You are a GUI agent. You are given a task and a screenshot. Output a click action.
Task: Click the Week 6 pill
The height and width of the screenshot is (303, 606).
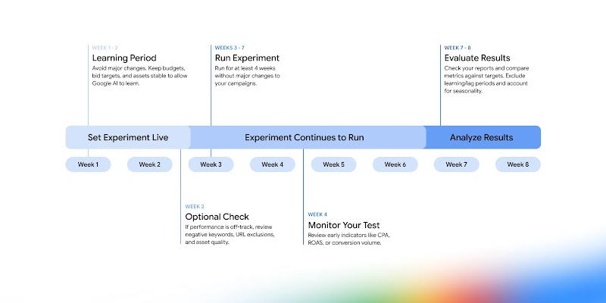pyautogui.click(x=395, y=164)
